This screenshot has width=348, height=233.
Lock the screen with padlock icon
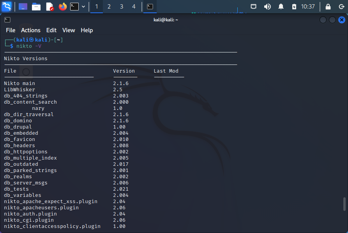pyautogui.click(x=328, y=7)
